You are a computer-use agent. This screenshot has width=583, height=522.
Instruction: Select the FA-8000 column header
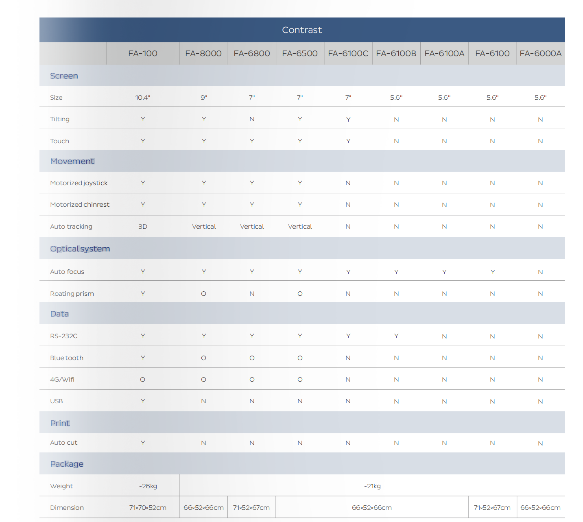pos(203,53)
